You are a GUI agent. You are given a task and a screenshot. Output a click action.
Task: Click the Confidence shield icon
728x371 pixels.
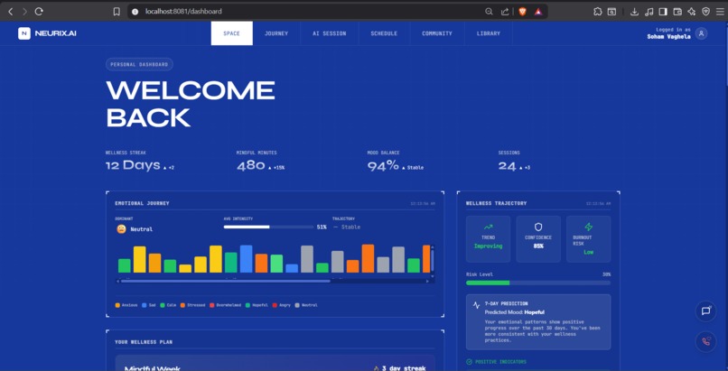pyautogui.click(x=538, y=227)
